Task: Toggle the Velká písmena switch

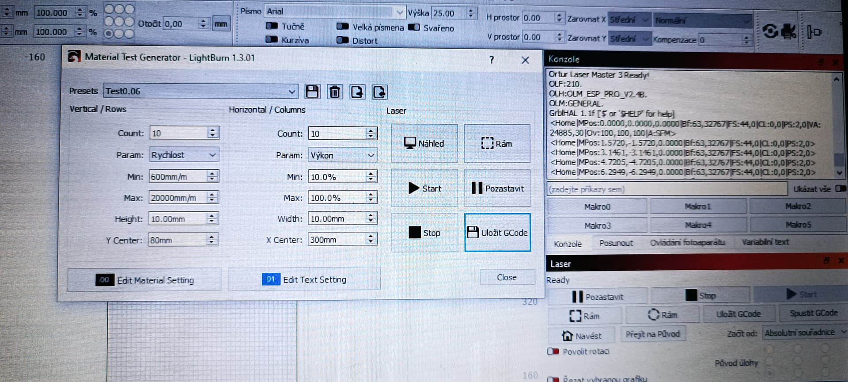Action: click(x=343, y=27)
